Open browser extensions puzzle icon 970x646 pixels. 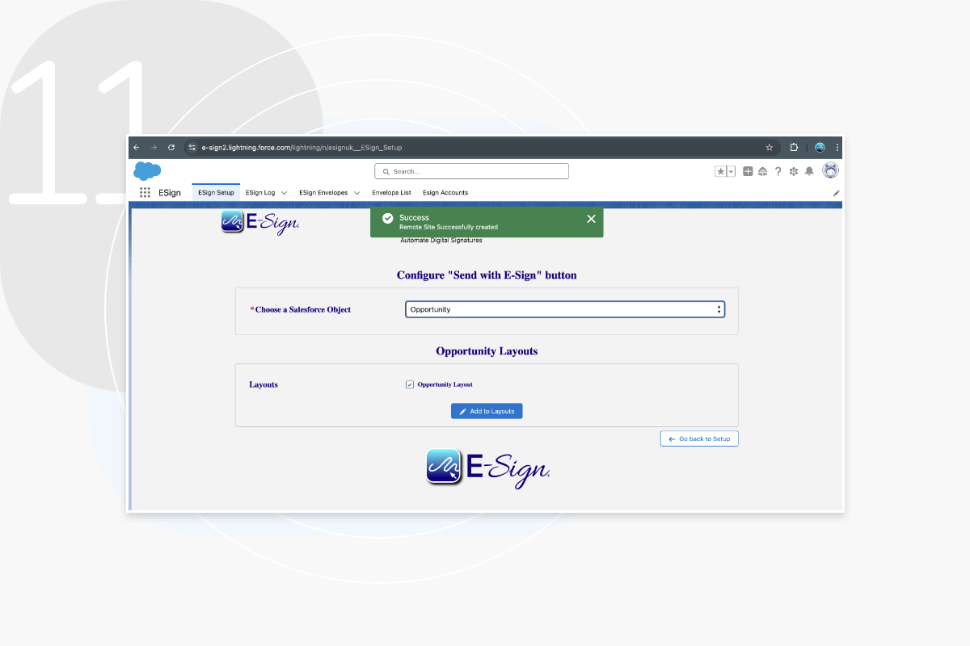point(794,148)
